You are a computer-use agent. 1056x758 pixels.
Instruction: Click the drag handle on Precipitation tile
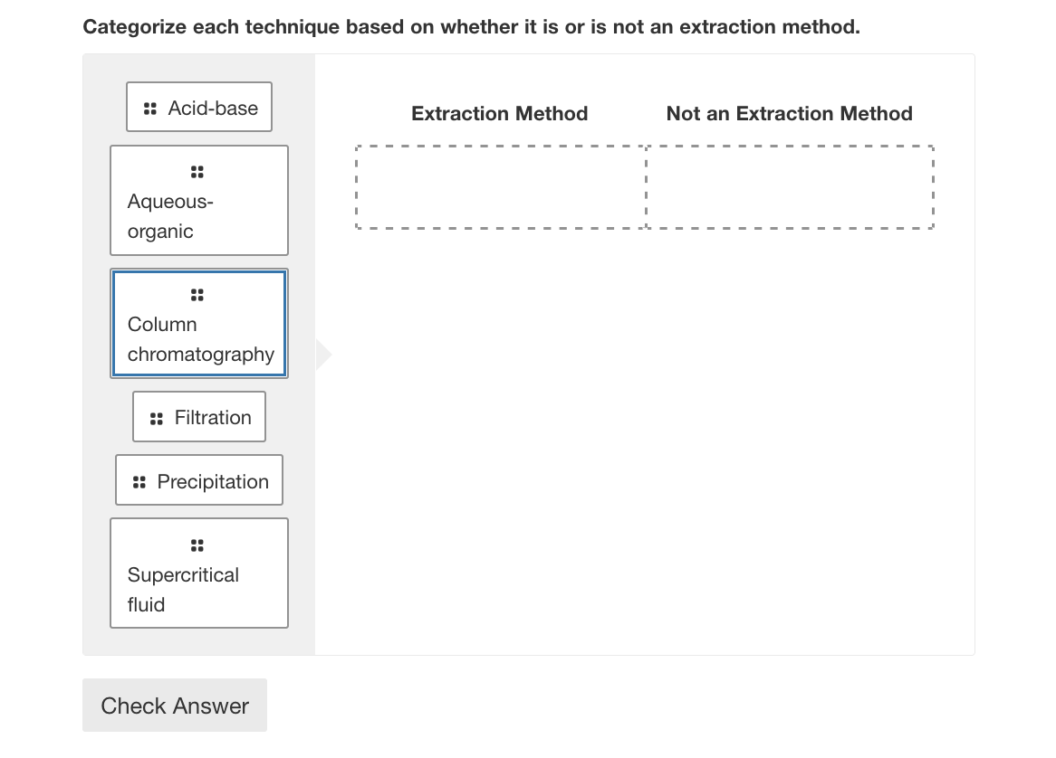coord(138,480)
